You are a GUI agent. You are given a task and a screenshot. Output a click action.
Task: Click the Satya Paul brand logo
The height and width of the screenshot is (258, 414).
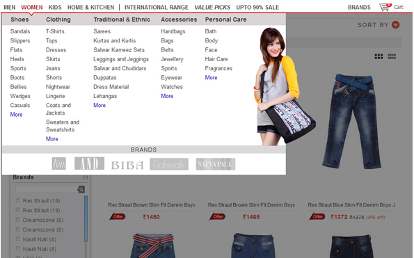216,164
